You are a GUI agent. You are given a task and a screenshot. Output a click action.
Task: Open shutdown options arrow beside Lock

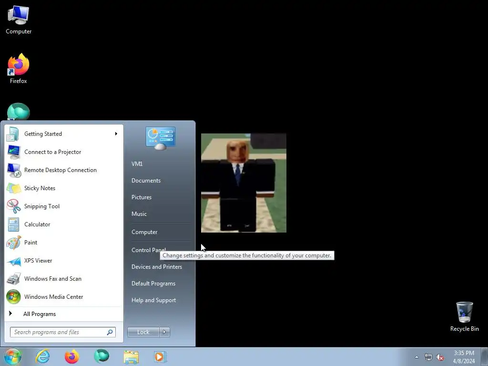click(x=164, y=332)
